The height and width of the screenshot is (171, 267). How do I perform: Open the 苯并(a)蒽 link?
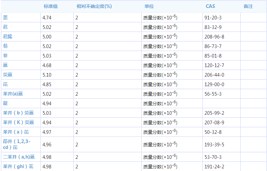[13, 94]
